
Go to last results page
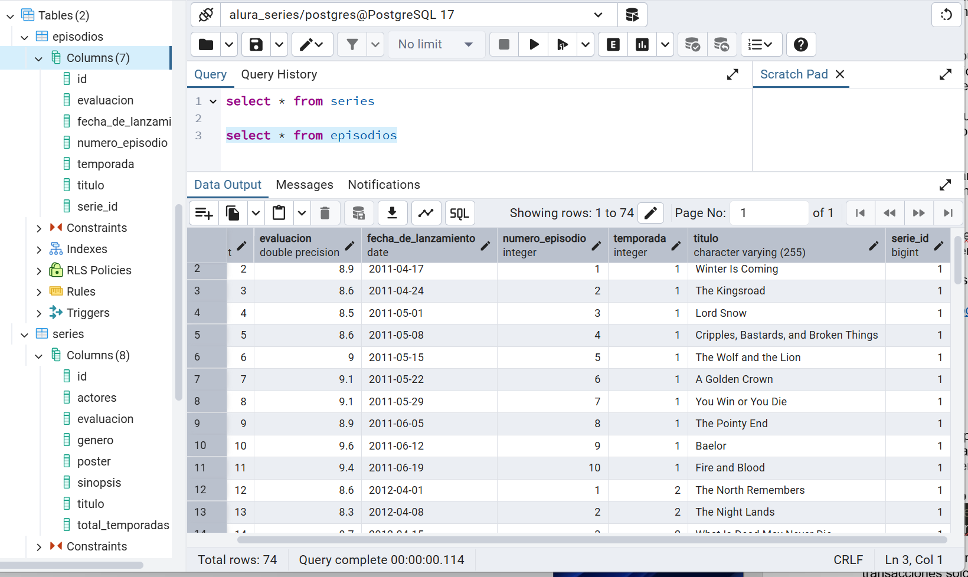(x=948, y=213)
